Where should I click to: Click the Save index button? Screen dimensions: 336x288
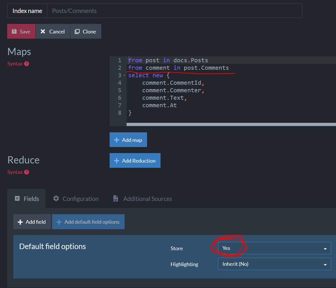pyautogui.click(x=21, y=31)
